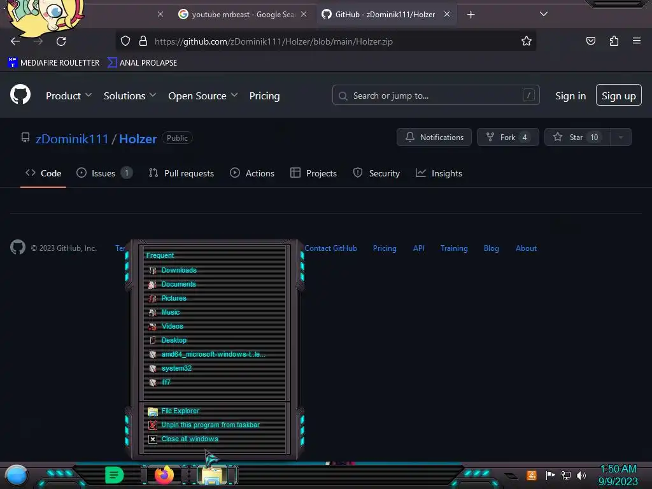Open zDominik111 owner profile link

(x=72, y=138)
